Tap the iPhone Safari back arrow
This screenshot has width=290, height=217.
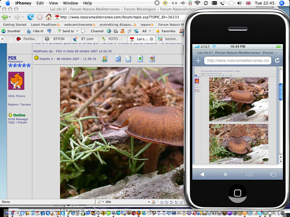pyautogui.click(x=202, y=174)
